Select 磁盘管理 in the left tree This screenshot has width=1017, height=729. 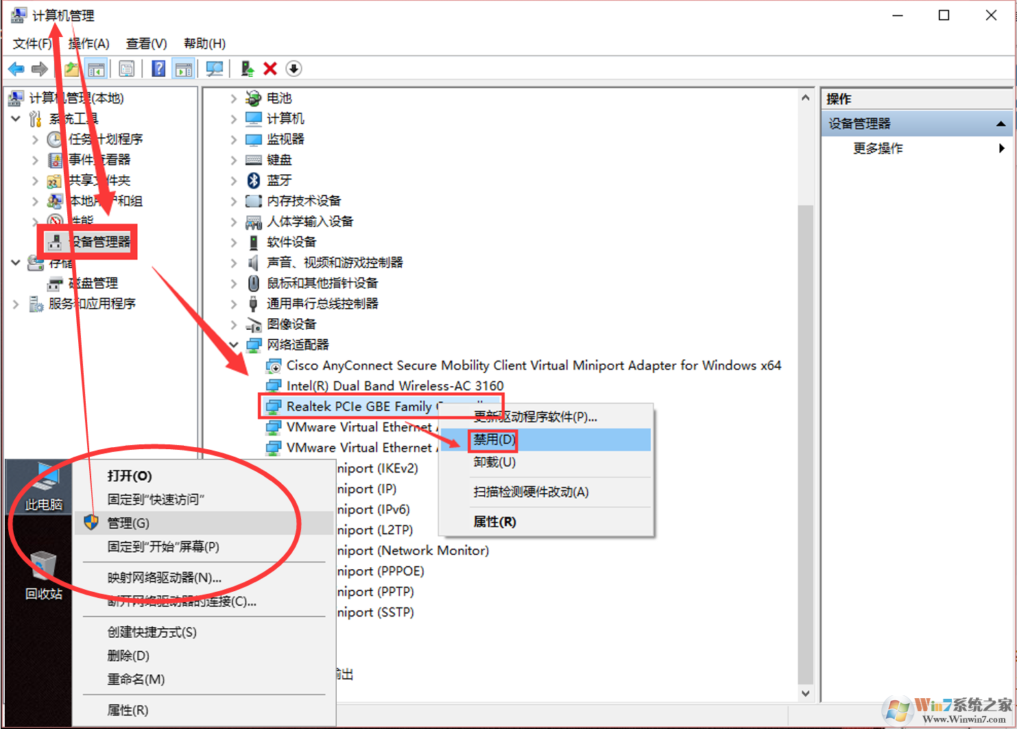click(x=93, y=283)
